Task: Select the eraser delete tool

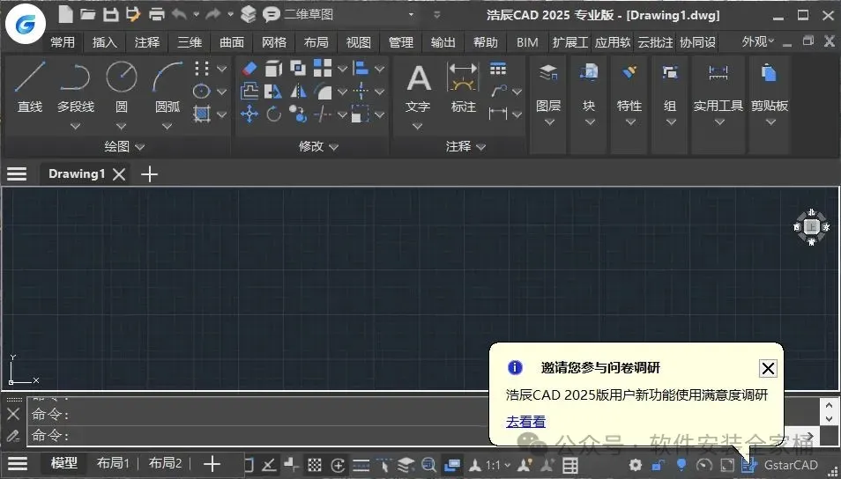Action: pyautogui.click(x=249, y=69)
